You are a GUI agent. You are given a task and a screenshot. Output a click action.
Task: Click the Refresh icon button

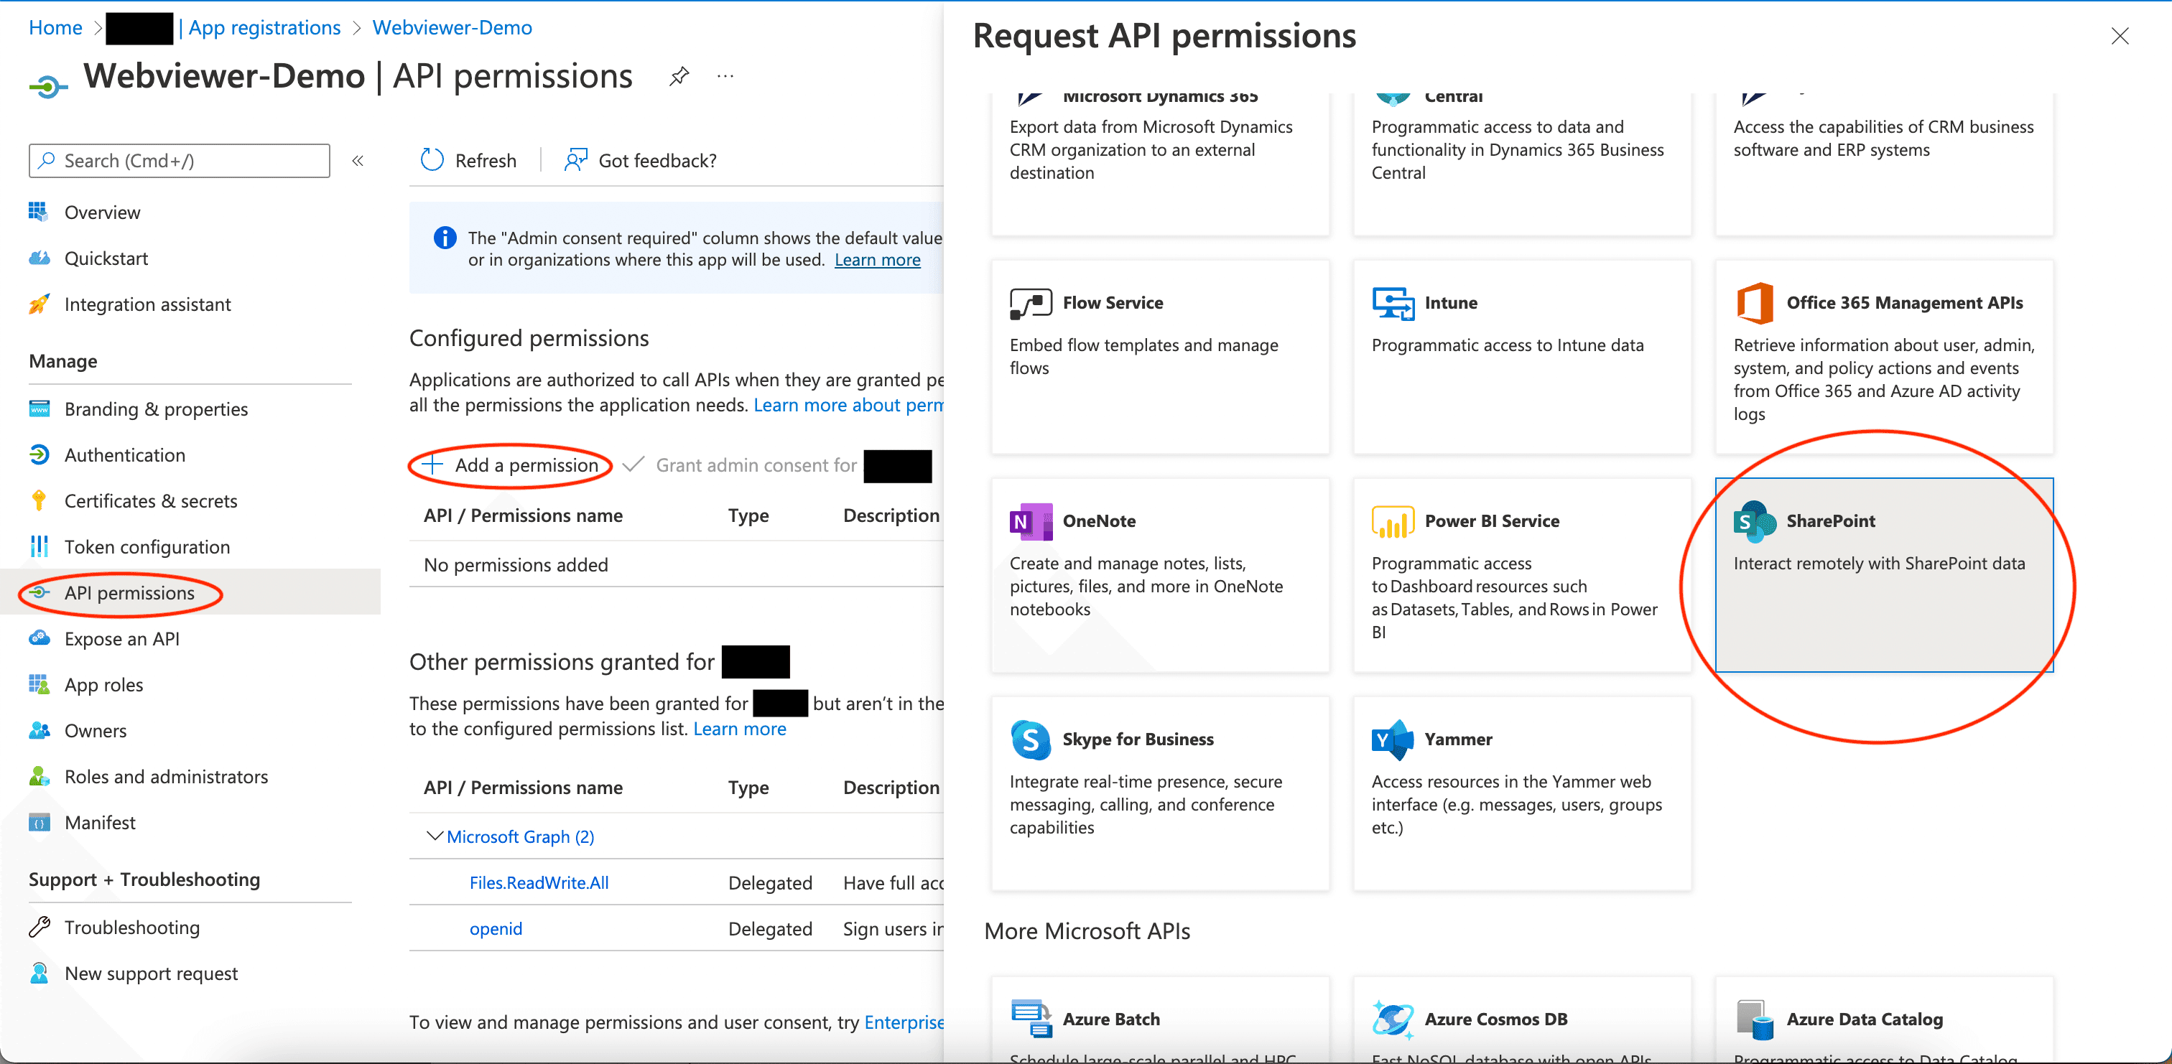pyautogui.click(x=432, y=160)
